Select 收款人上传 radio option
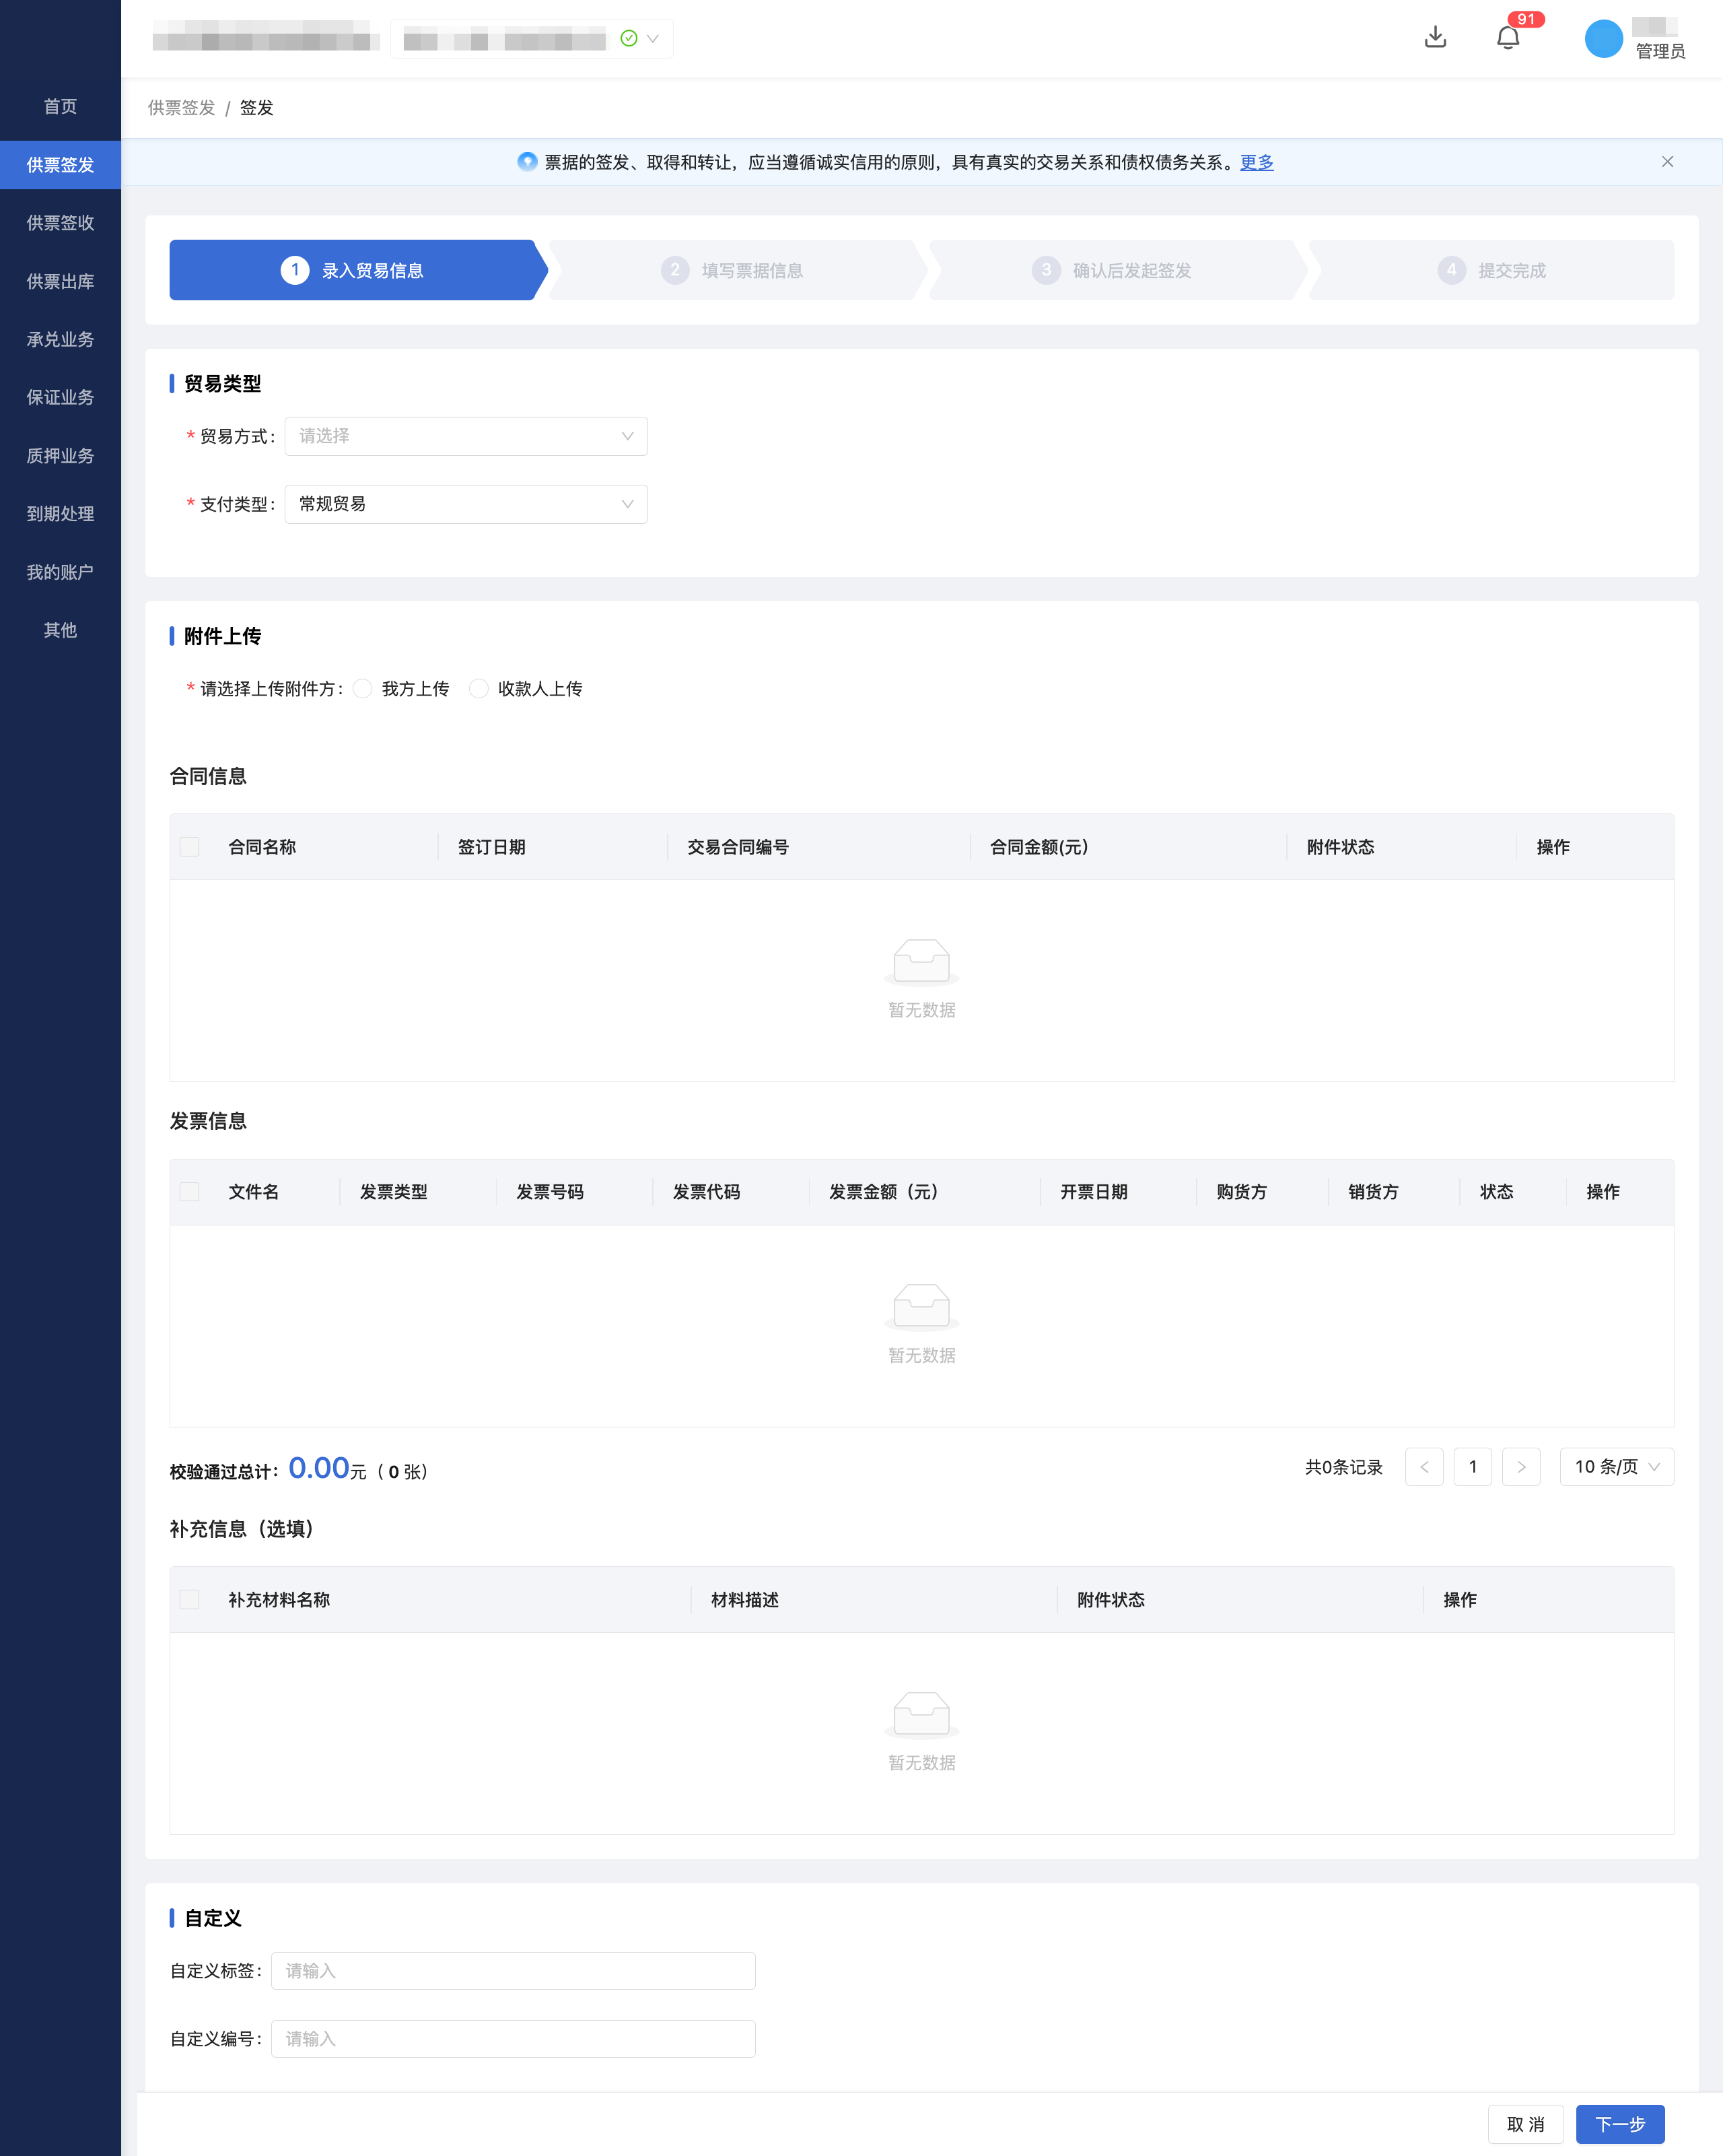1723x2156 pixels. point(480,689)
